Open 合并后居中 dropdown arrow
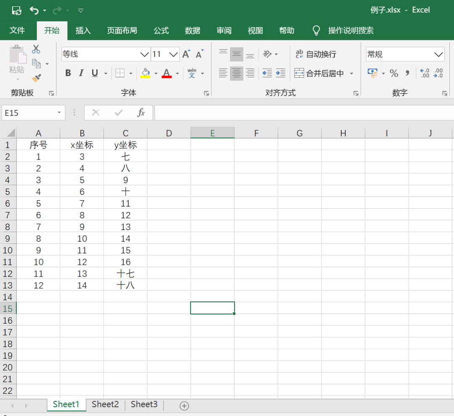454x416 pixels. click(351, 73)
